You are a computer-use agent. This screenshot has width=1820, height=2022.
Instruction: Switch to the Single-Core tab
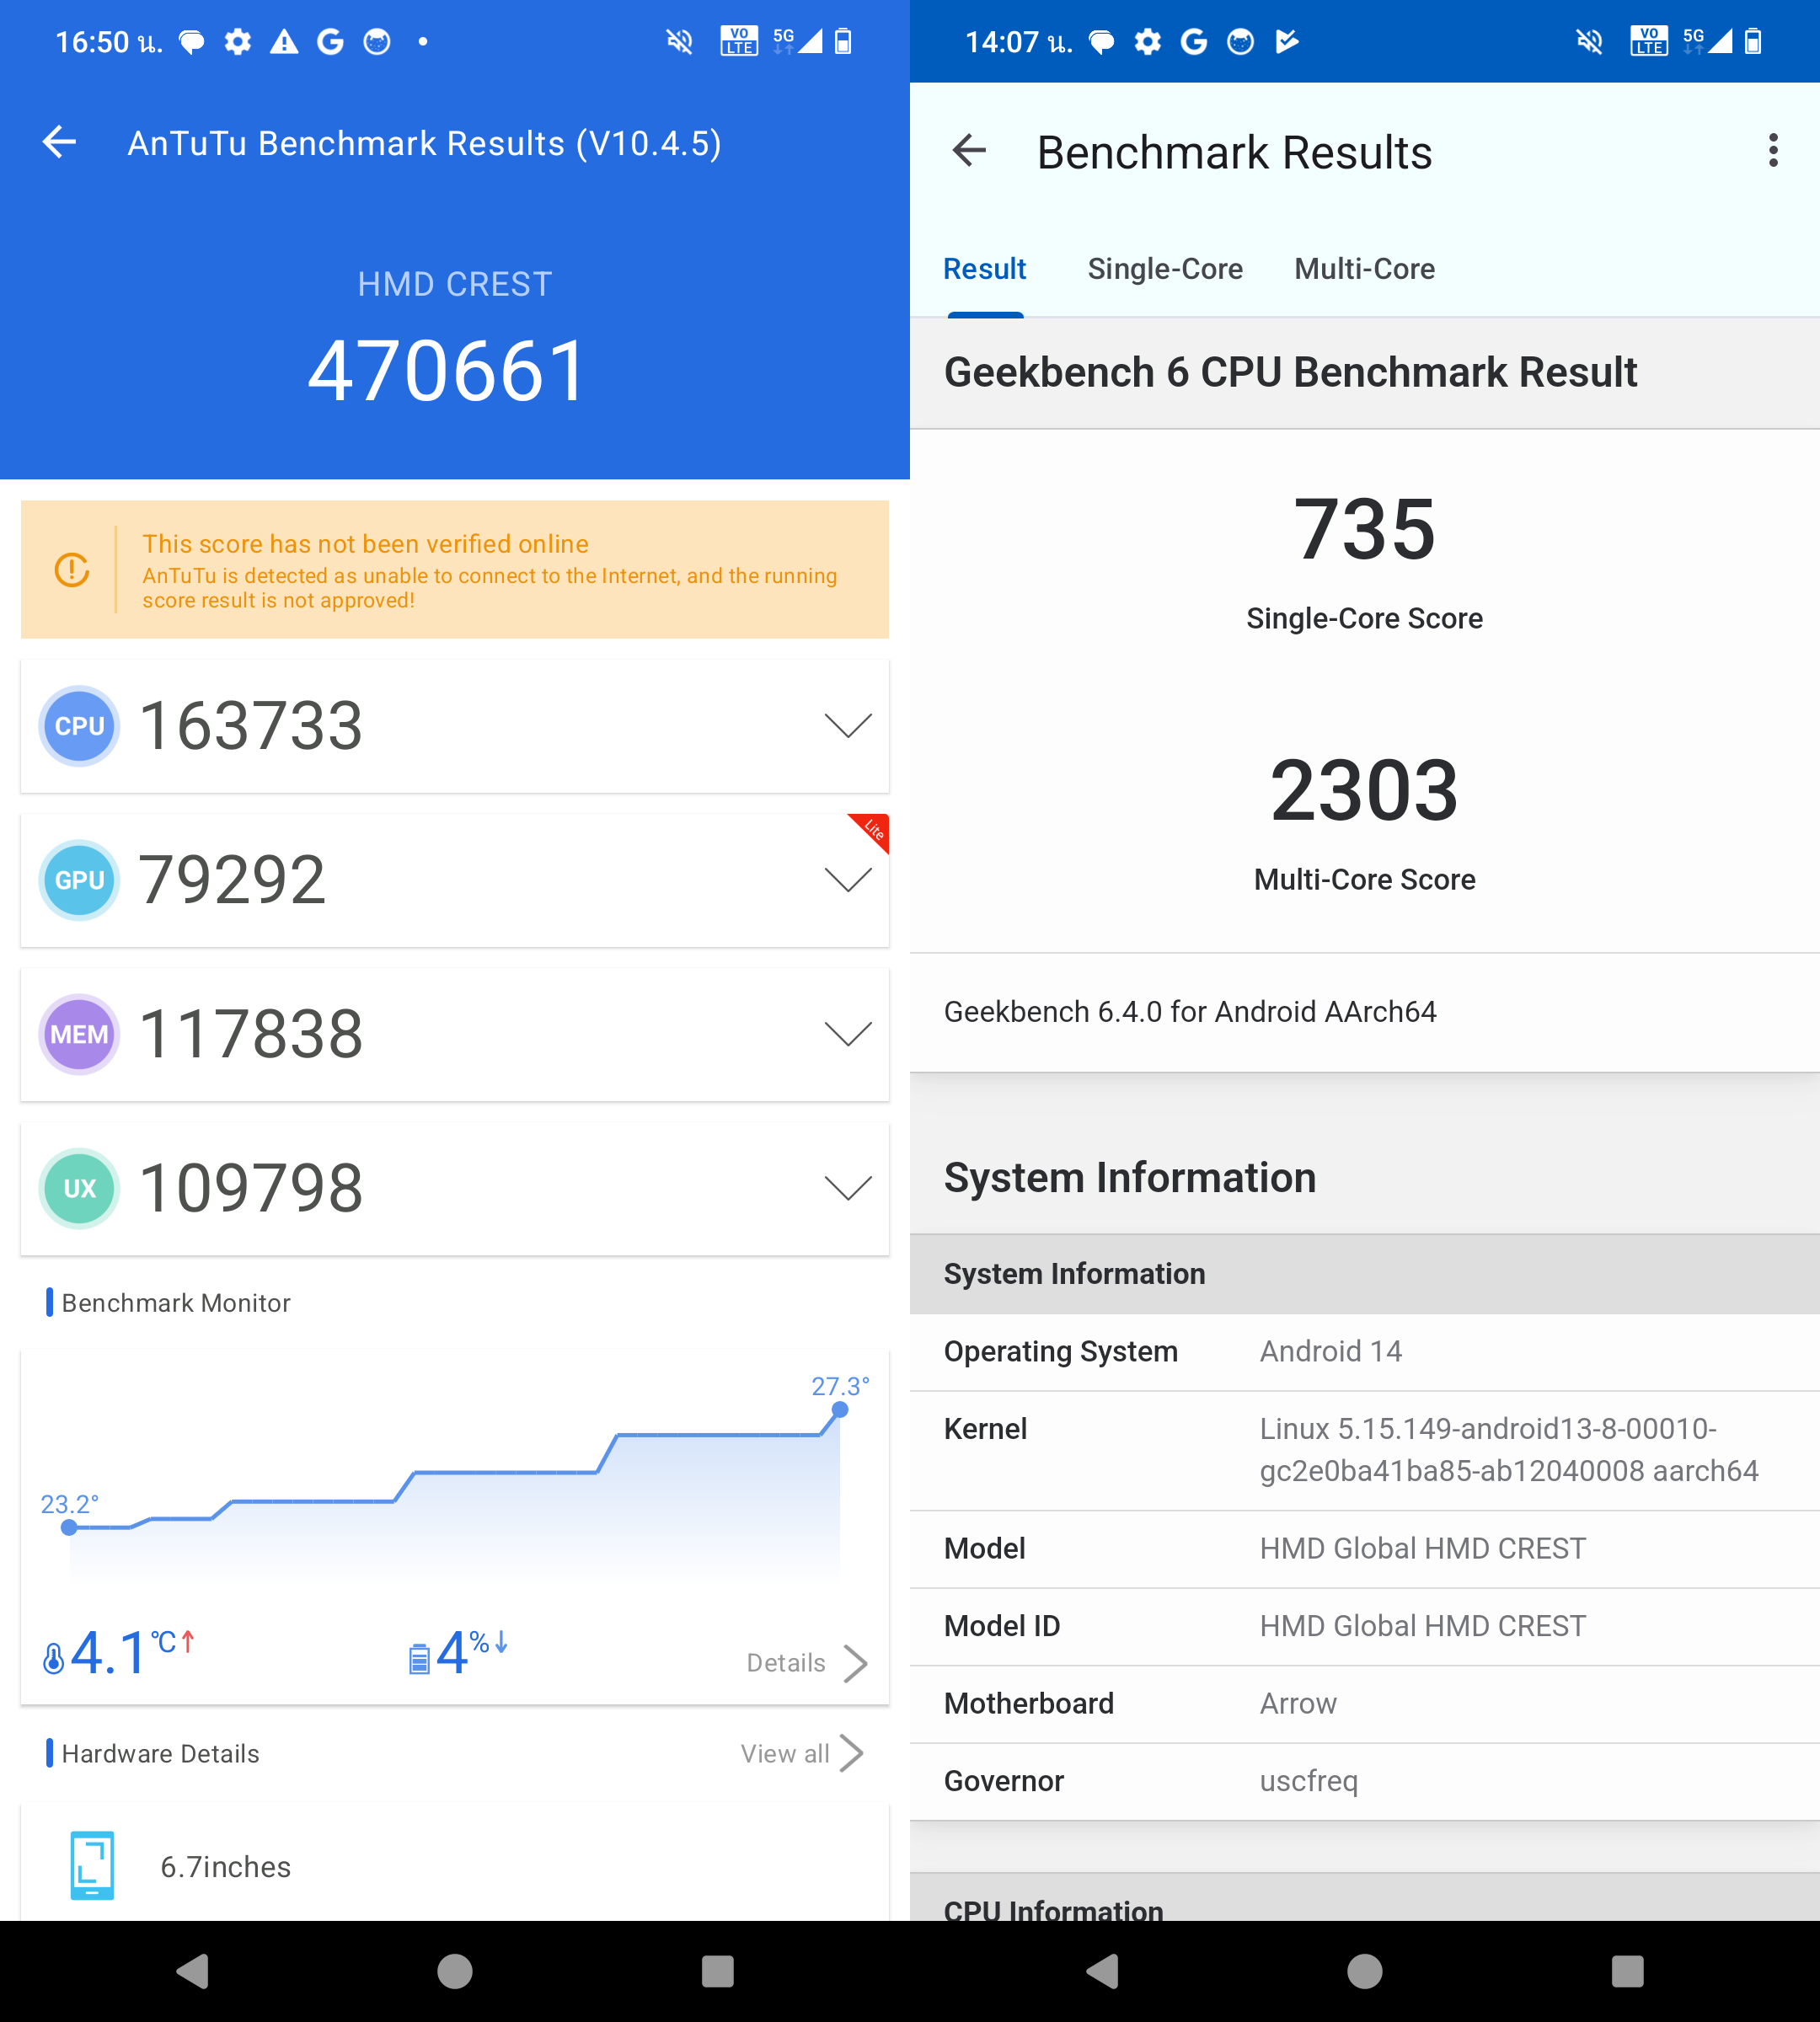pos(1164,269)
